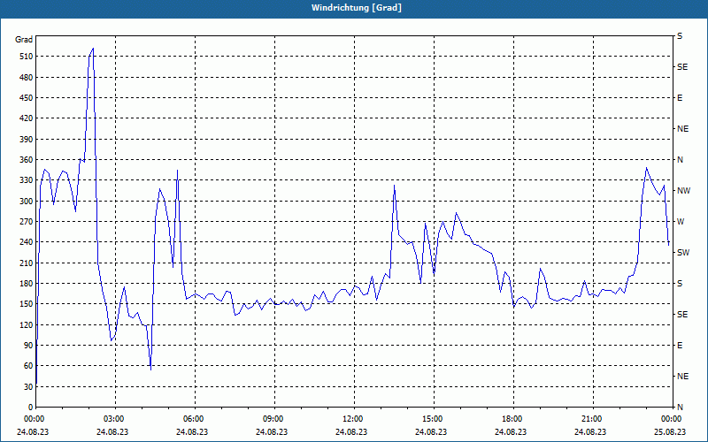Click the 450 value on the left axis
The image size is (708, 442).
tap(27, 98)
